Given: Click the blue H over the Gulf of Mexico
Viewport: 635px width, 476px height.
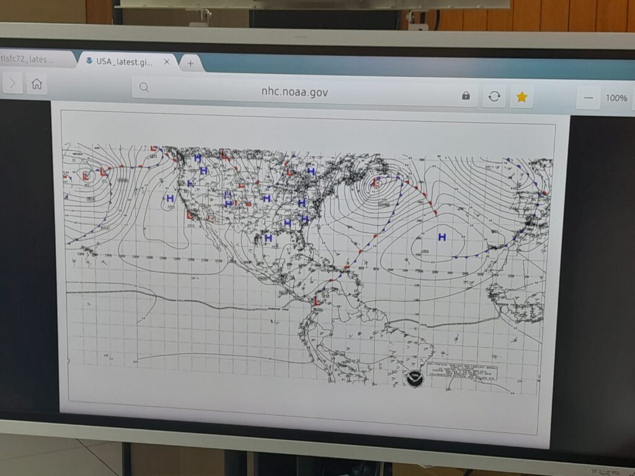Looking at the screenshot, I should 268,238.
